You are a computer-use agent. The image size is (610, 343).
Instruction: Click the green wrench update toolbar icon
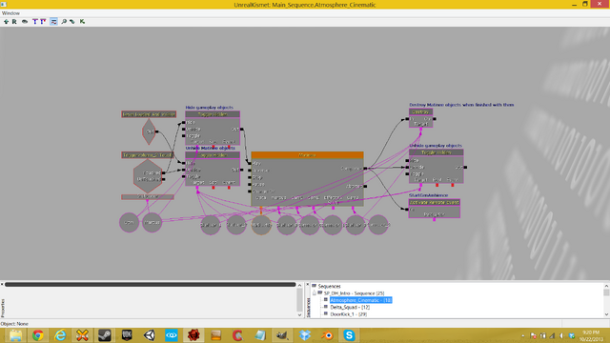[72, 22]
